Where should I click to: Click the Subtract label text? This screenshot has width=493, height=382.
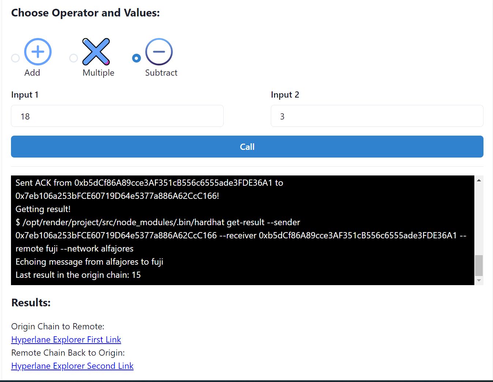[x=161, y=73]
